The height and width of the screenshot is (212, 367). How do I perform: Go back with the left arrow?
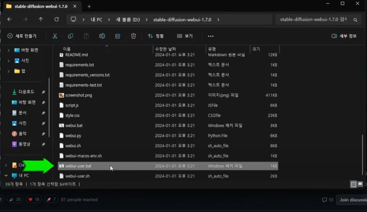[9, 20]
